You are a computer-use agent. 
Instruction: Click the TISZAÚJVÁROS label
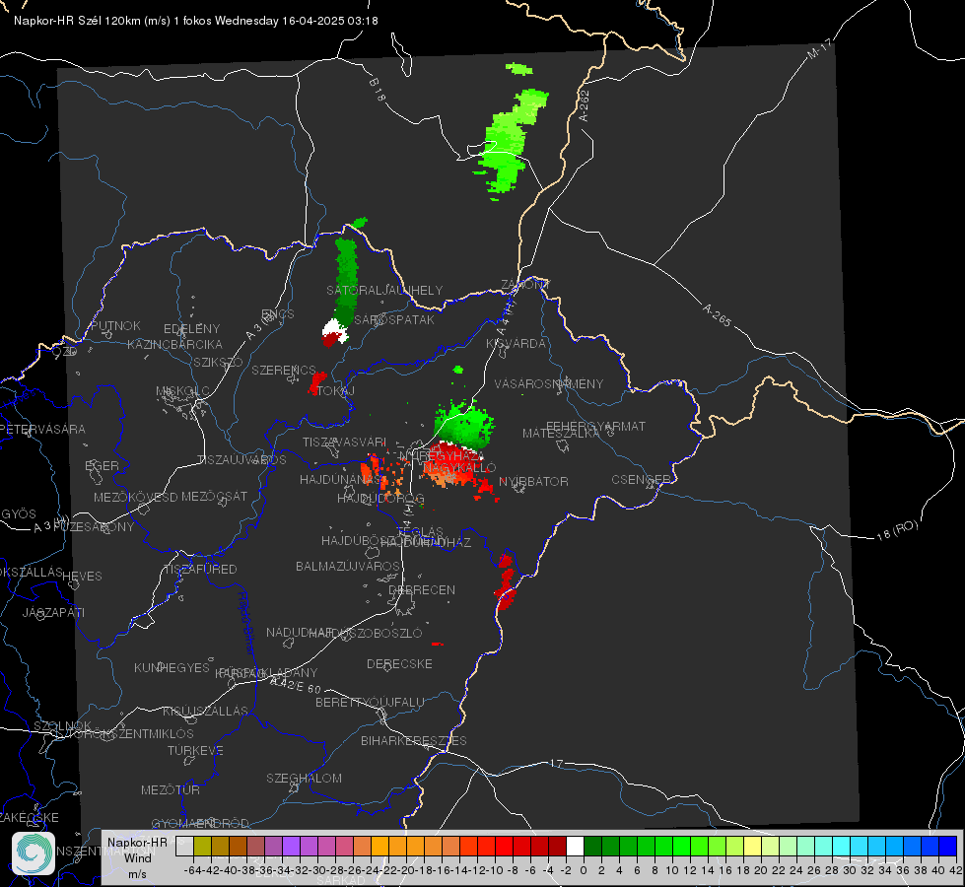241,460
